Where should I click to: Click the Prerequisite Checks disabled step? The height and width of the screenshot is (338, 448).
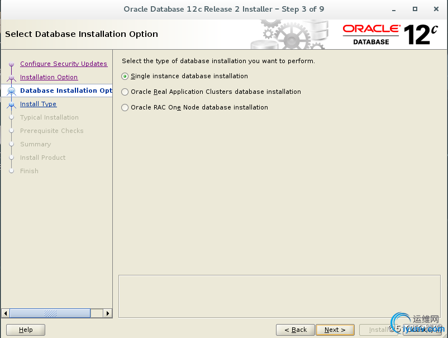[52, 131]
